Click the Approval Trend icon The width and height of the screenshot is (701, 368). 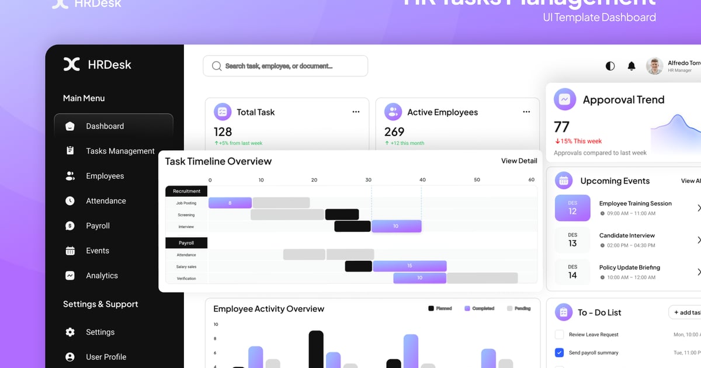565,100
